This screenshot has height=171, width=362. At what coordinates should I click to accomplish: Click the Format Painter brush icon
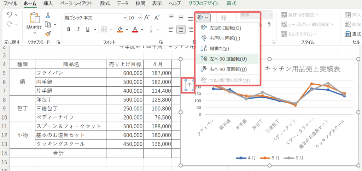pyautogui.click(x=48, y=33)
